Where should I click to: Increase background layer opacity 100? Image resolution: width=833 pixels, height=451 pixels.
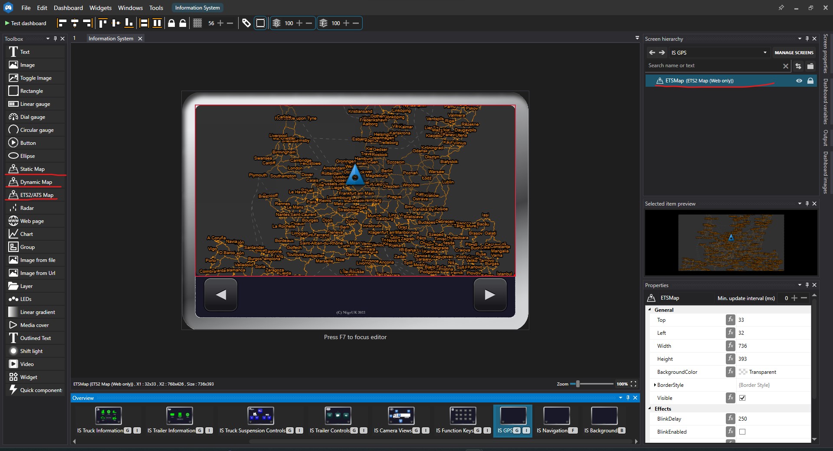point(299,23)
